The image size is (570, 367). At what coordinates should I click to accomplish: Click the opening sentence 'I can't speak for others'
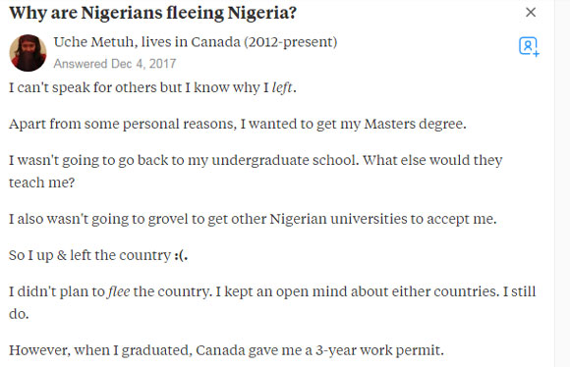click(152, 88)
